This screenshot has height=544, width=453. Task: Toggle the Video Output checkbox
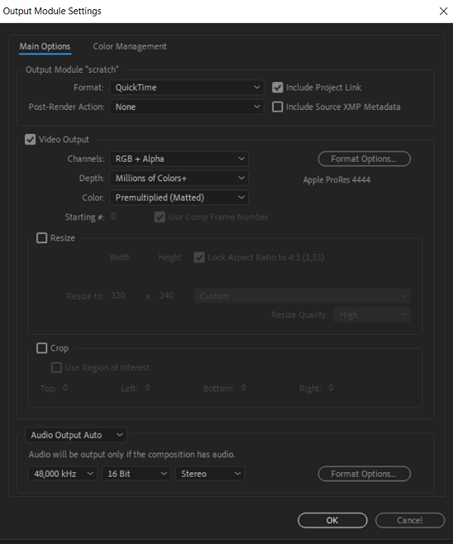[31, 140]
